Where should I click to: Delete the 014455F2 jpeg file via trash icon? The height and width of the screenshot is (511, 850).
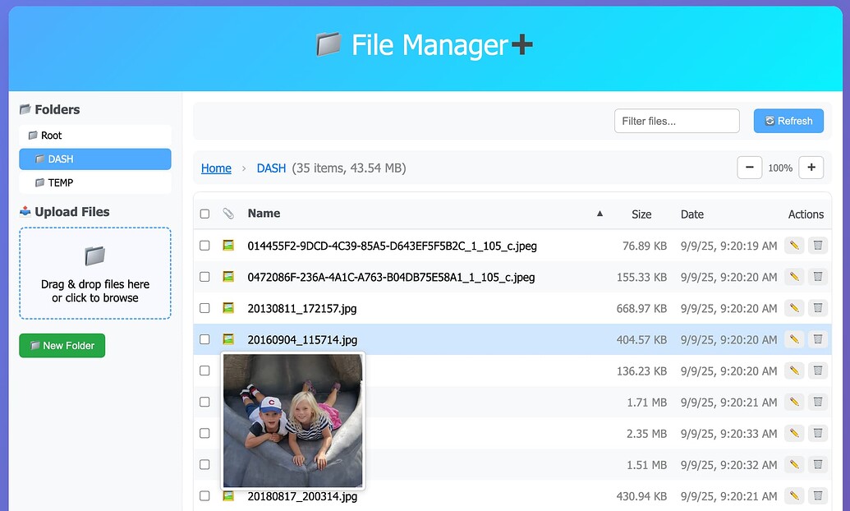click(817, 246)
